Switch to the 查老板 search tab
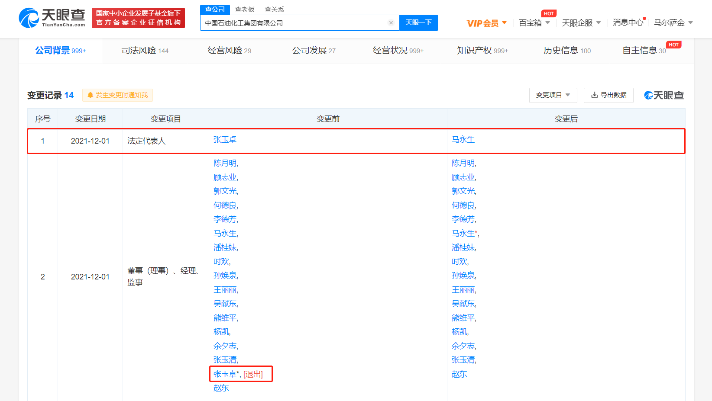 [245, 10]
